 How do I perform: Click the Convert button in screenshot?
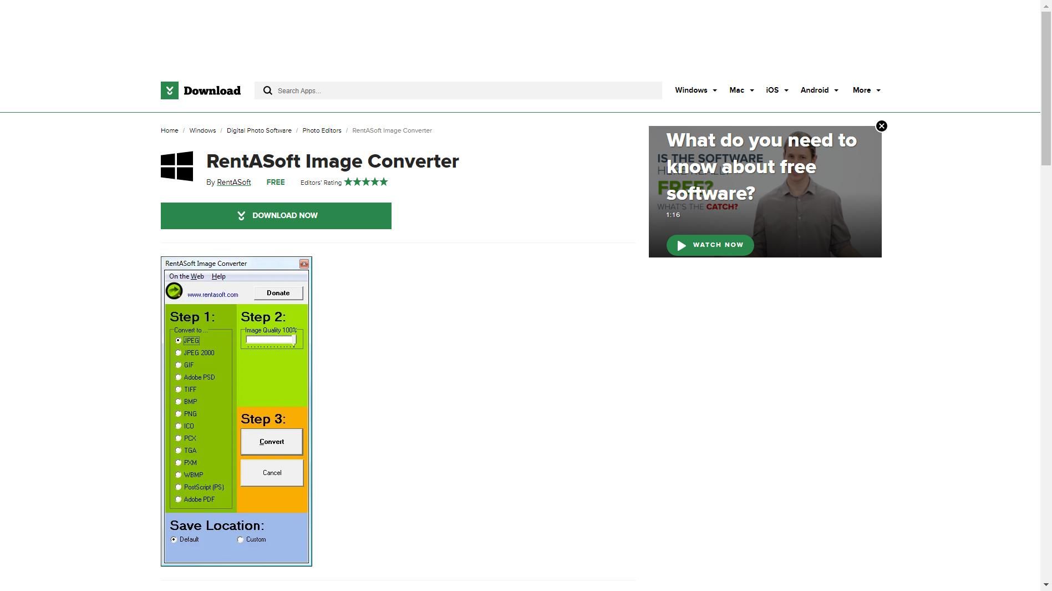click(x=272, y=442)
